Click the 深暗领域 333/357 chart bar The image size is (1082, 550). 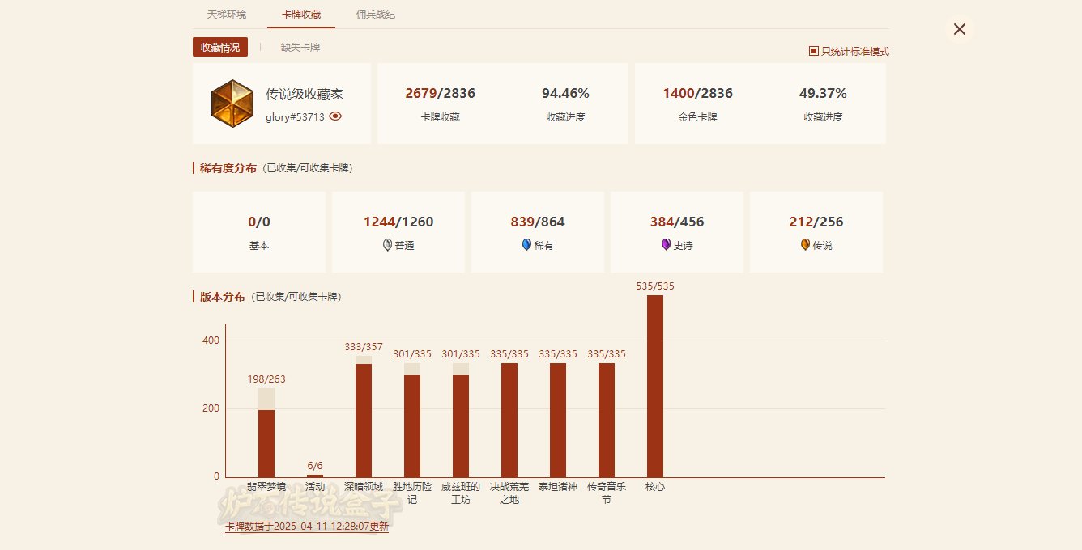364,419
